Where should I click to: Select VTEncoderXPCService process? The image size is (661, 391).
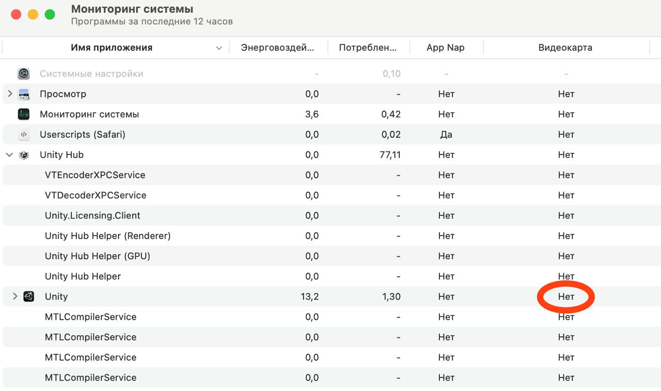95,175
